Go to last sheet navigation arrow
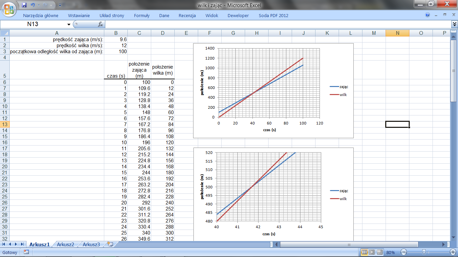This screenshot has width=458, height=257. click(x=22, y=244)
